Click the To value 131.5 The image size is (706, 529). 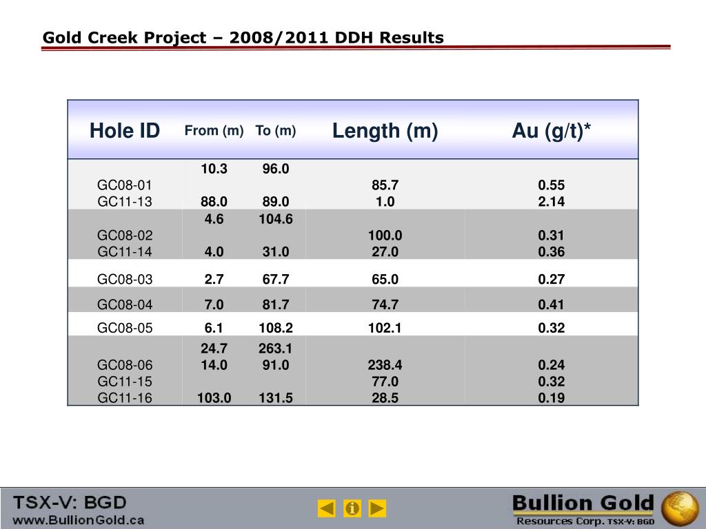click(x=276, y=397)
